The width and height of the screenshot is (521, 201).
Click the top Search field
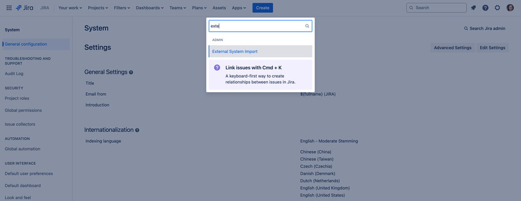437,8
